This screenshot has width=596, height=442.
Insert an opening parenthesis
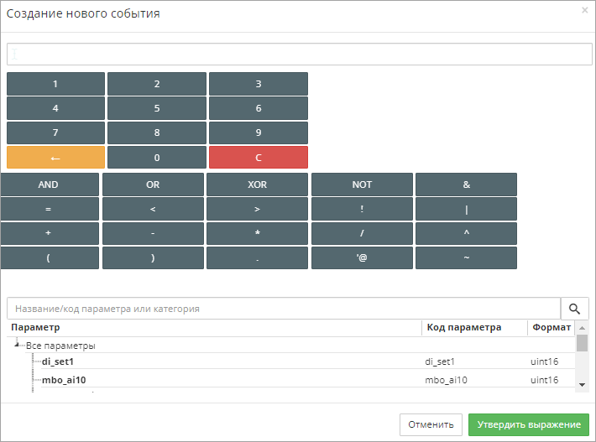click(49, 258)
